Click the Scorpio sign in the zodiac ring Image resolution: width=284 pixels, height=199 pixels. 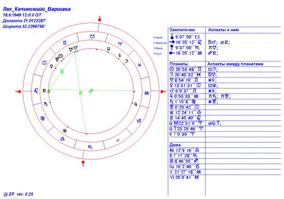[x=90, y=147]
